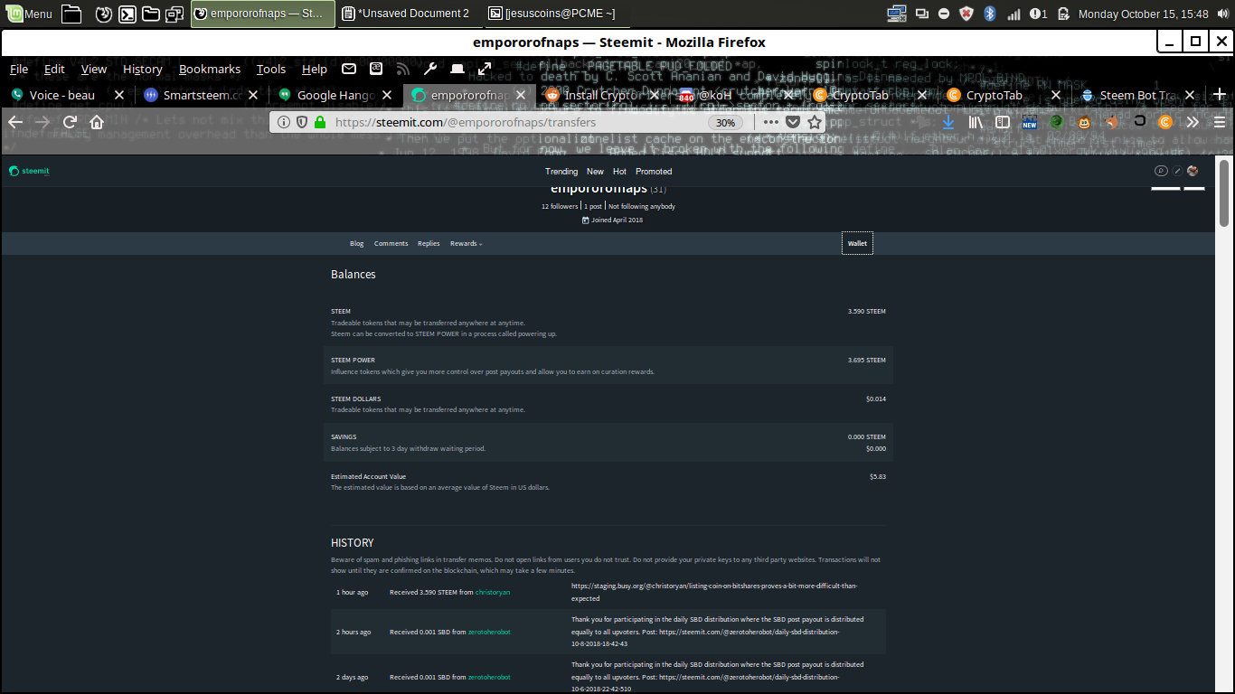Click the steemit search icon
The height and width of the screenshot is (694, 1235).
click(1161, 171)
